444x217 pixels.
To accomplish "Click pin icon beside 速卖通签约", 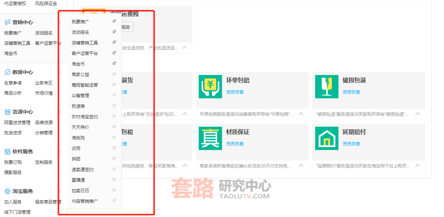I will point(114,169).
